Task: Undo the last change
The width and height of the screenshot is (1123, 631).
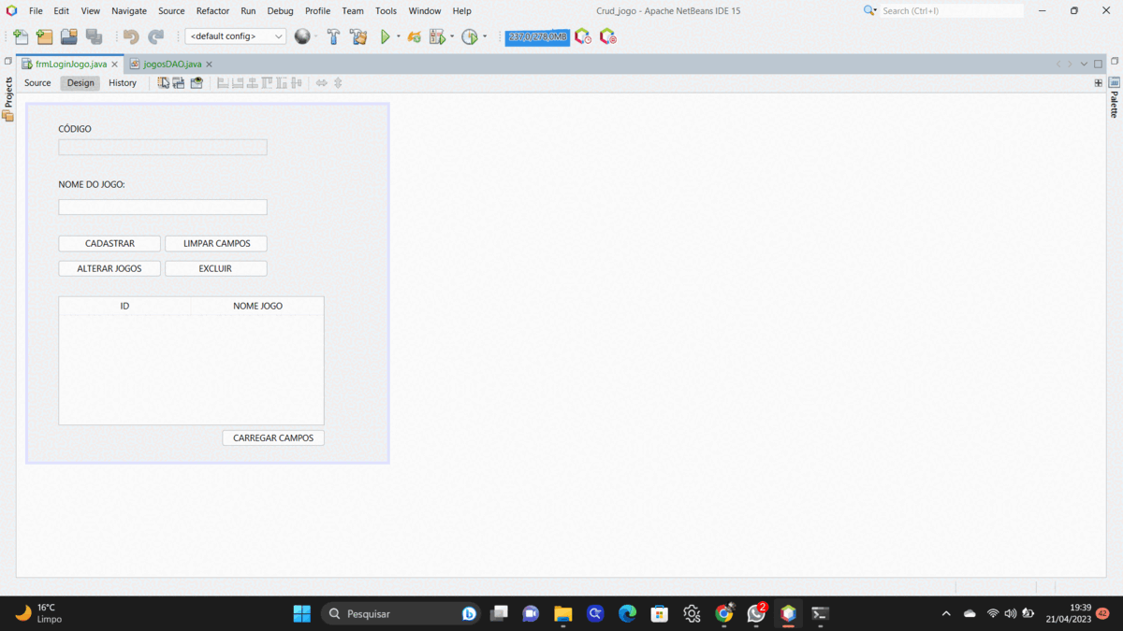Action: (129, 36)
